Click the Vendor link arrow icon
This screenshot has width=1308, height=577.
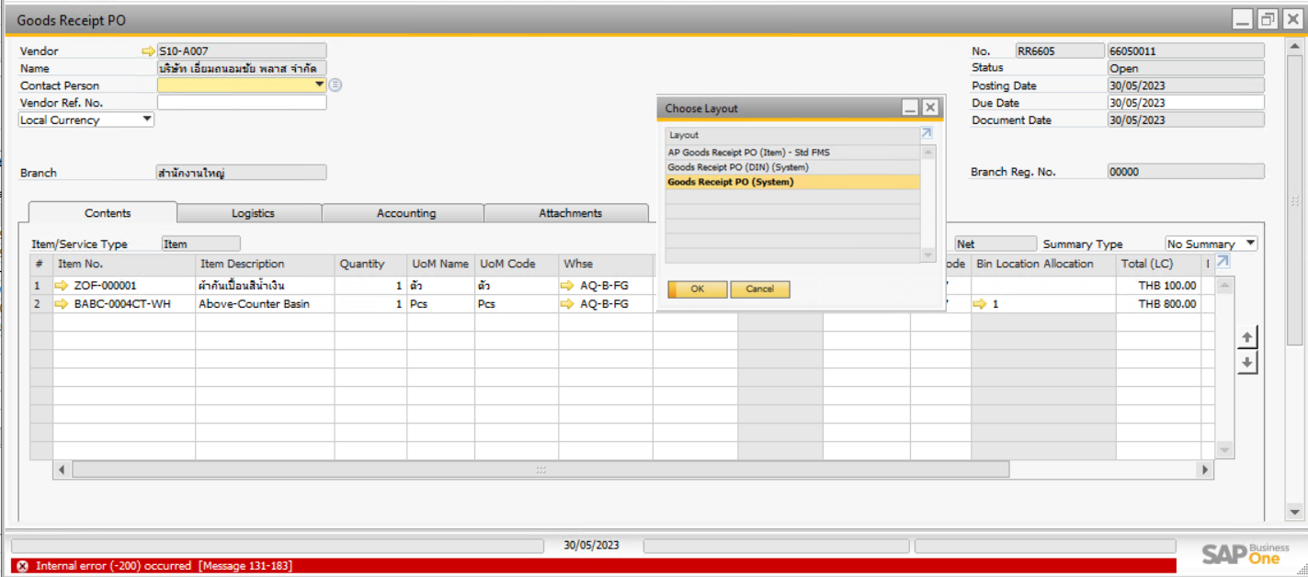click(x=148, y=51)
